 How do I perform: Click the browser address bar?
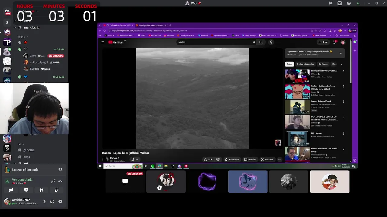coord(209,30)
